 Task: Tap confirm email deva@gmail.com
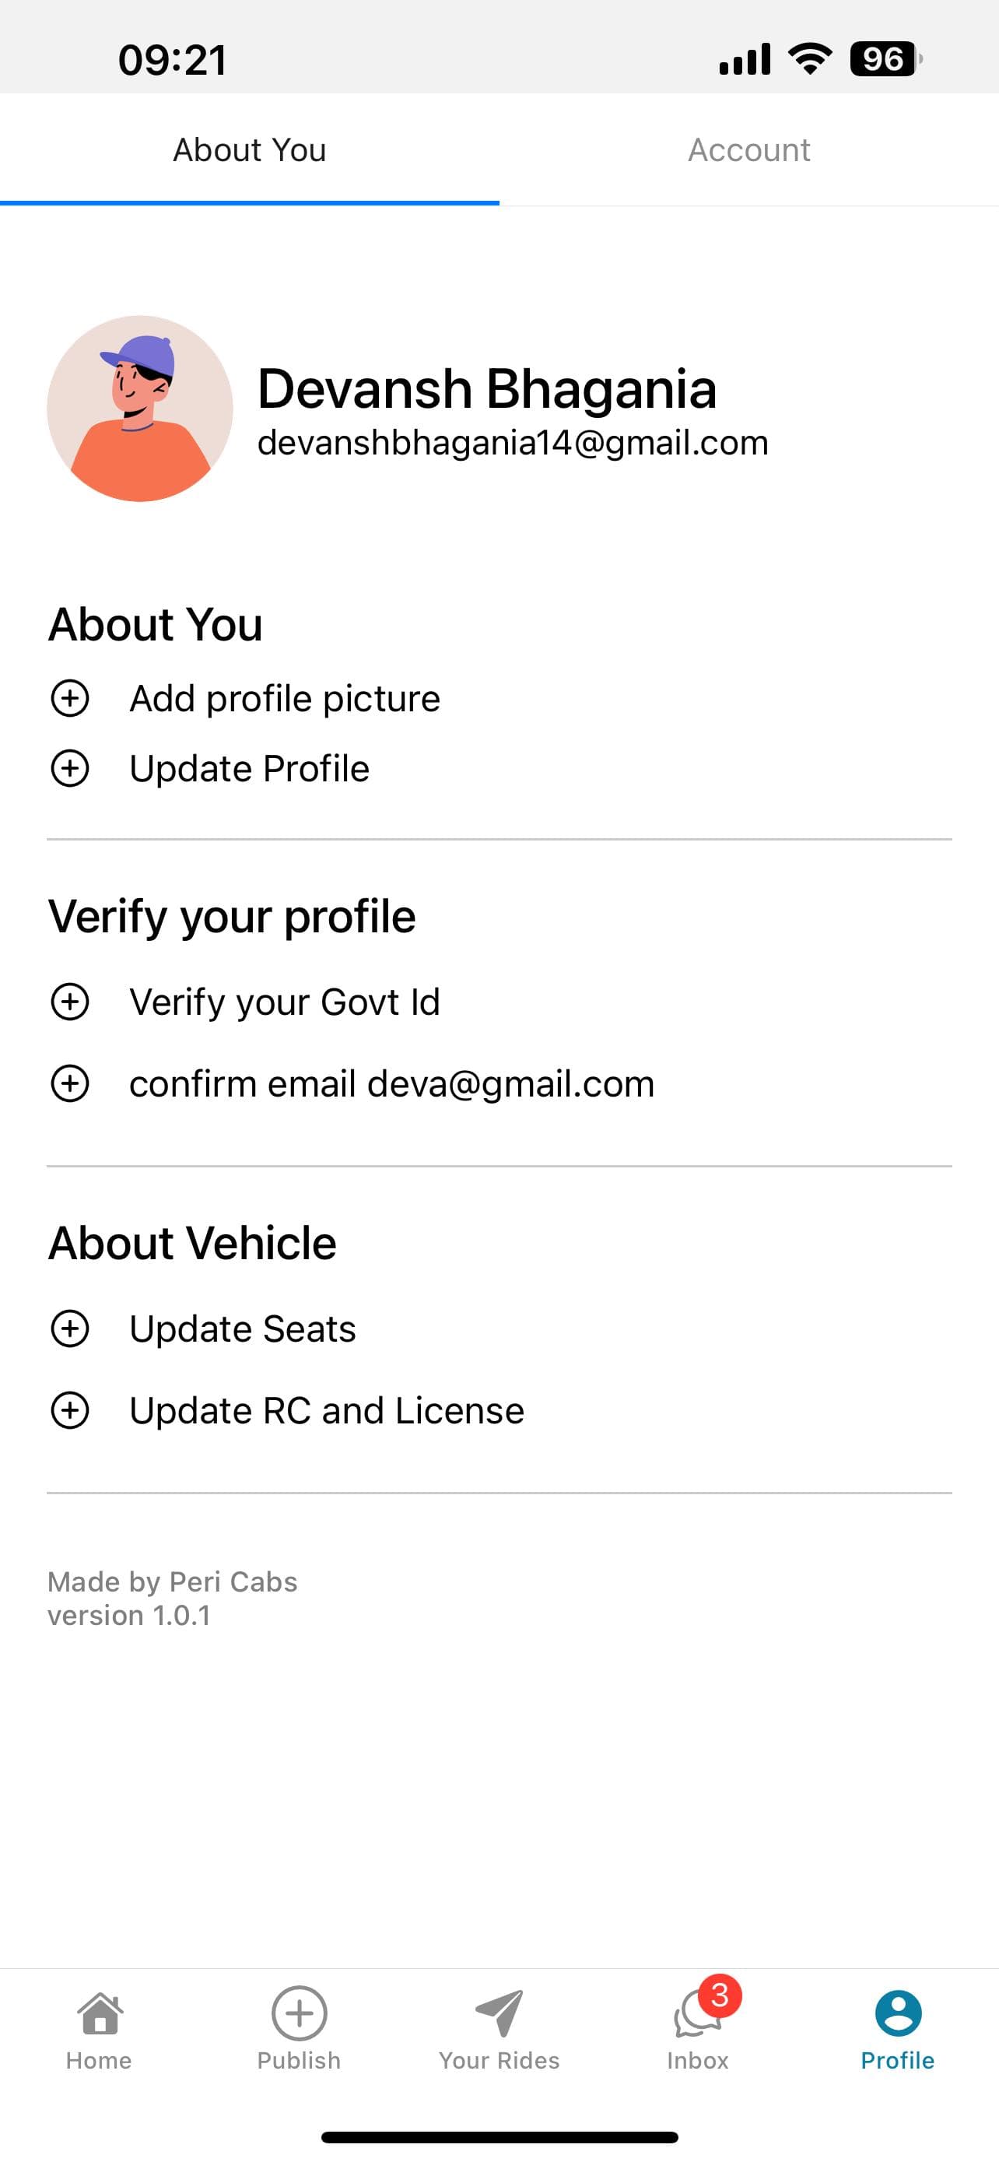point(391,1083)
